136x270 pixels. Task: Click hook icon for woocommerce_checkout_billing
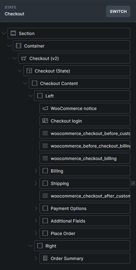45,158
